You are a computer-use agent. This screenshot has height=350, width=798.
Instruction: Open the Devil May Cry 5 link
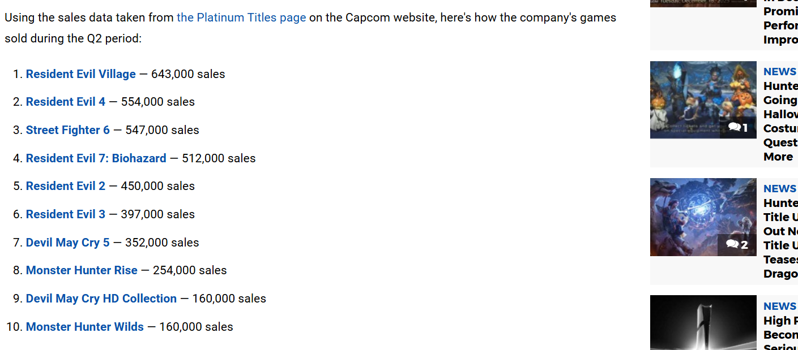68,243
